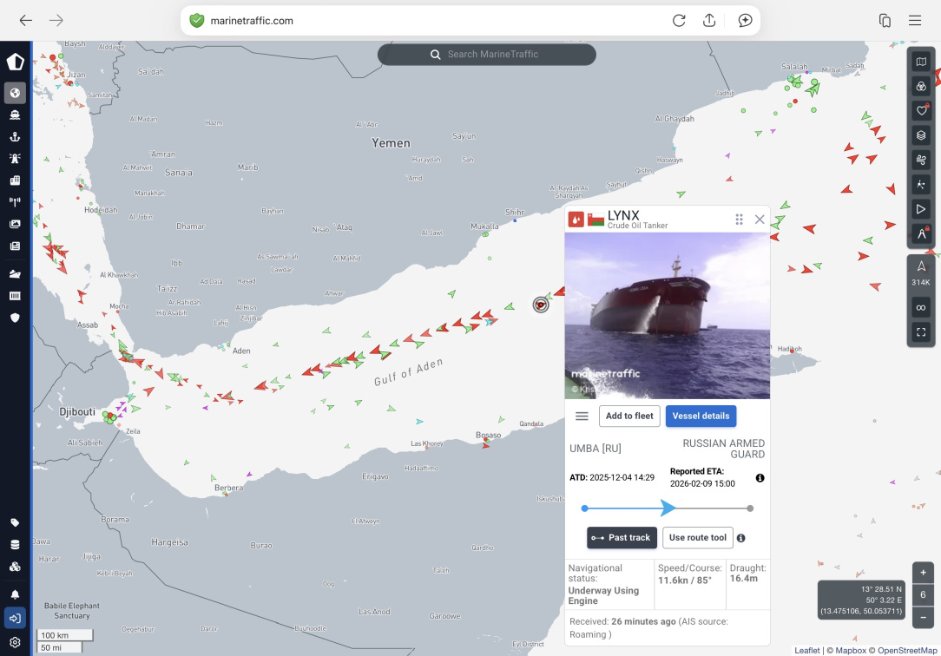Click info icon next to Use route tool
The width and height of the screenshot is (941, 656).
click(x=741, y=539)
